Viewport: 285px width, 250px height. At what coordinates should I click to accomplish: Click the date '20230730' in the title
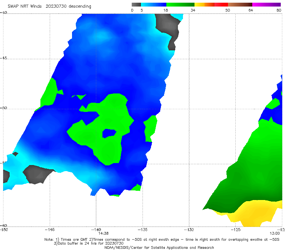(x=56, y=7)
